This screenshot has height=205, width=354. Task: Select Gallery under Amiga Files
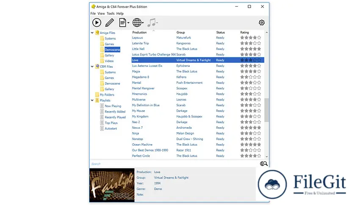(x=109, y=55)
